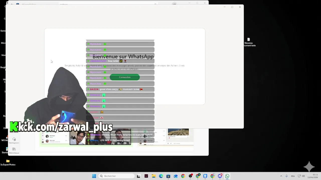Go back in the Microsoft Store window
The image size is (321, 180).
point(12,4)
